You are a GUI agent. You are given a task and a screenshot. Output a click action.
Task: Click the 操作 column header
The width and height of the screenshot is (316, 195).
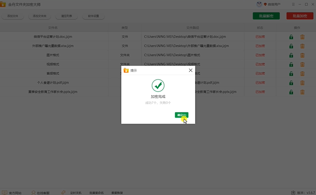click(x=297, y=28)
